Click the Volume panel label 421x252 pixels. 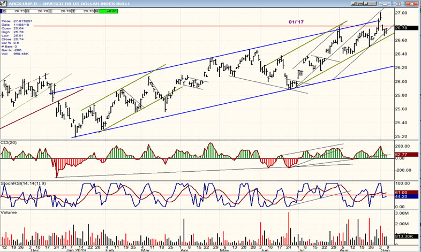click(9, 212)
